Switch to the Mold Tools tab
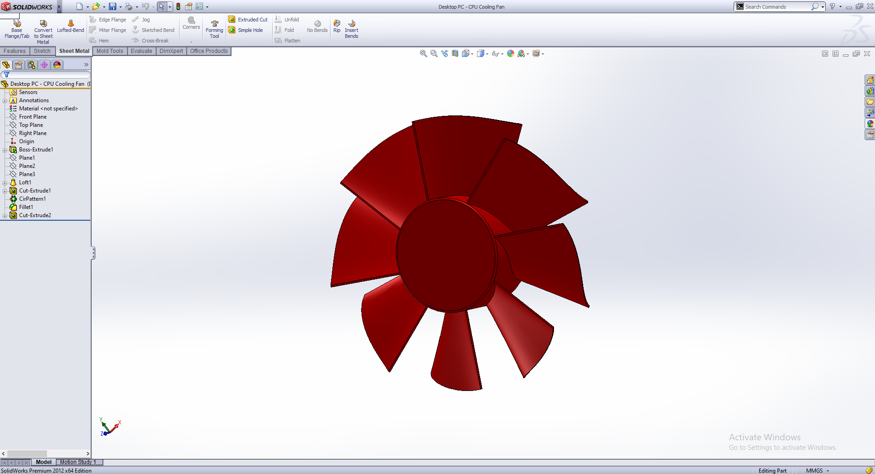Screen dimensions: 875x474 pyautogui.click(x=110, y=51)
